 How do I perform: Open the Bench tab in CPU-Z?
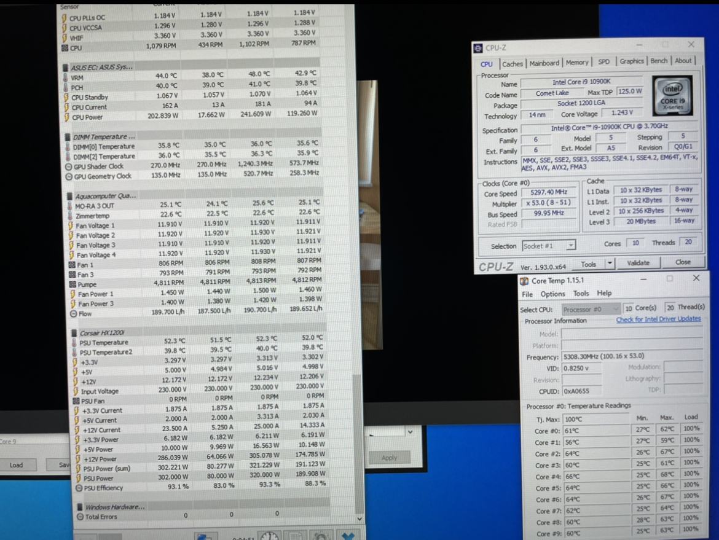[x=659, y=60]
